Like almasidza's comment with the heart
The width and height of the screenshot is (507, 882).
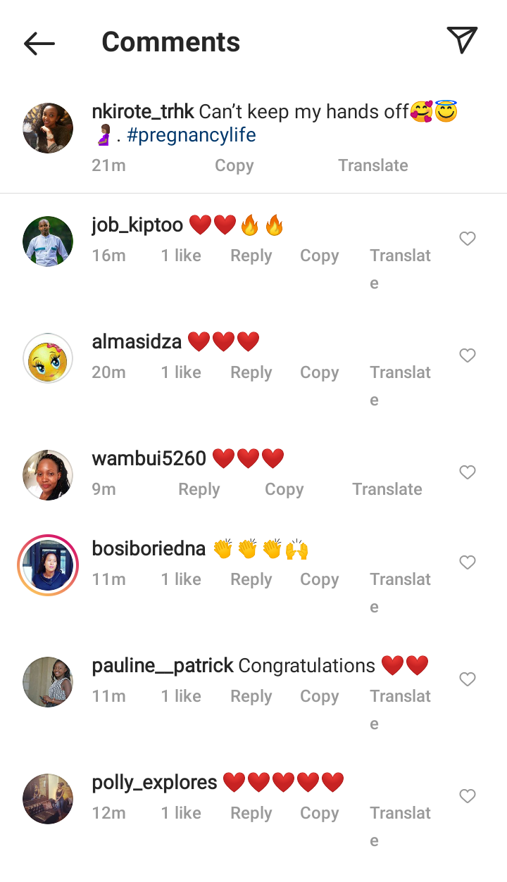click(468, 356)
